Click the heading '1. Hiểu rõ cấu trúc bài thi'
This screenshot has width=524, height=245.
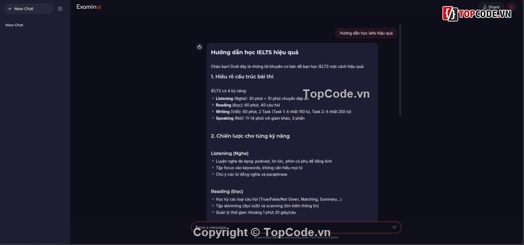[242, 77]
